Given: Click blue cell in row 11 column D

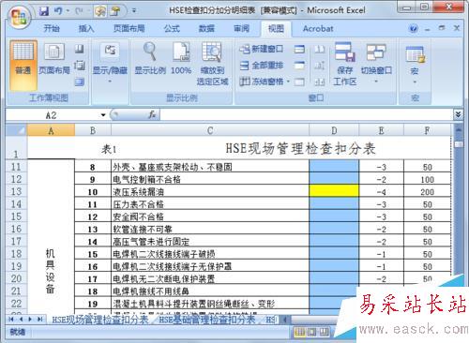Looking at the screenshot, I should [334, 166].
